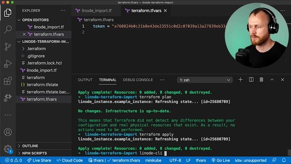Expand the Outline section
The height and width of the screenshot is (164, 291).
(x=30, y=146)
